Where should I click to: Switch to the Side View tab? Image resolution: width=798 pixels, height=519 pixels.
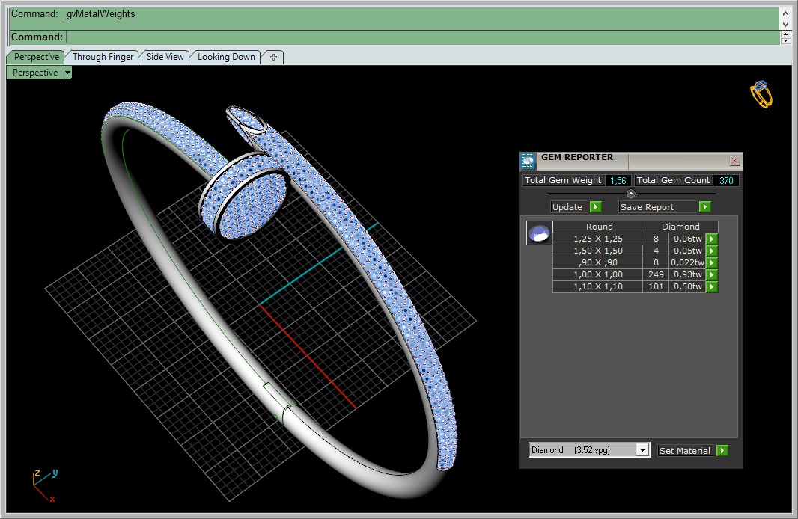(x=165, y=57)
